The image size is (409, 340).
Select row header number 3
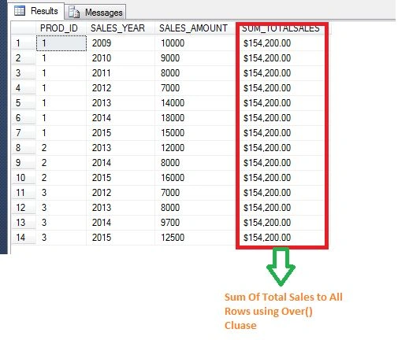click(24, 73)
